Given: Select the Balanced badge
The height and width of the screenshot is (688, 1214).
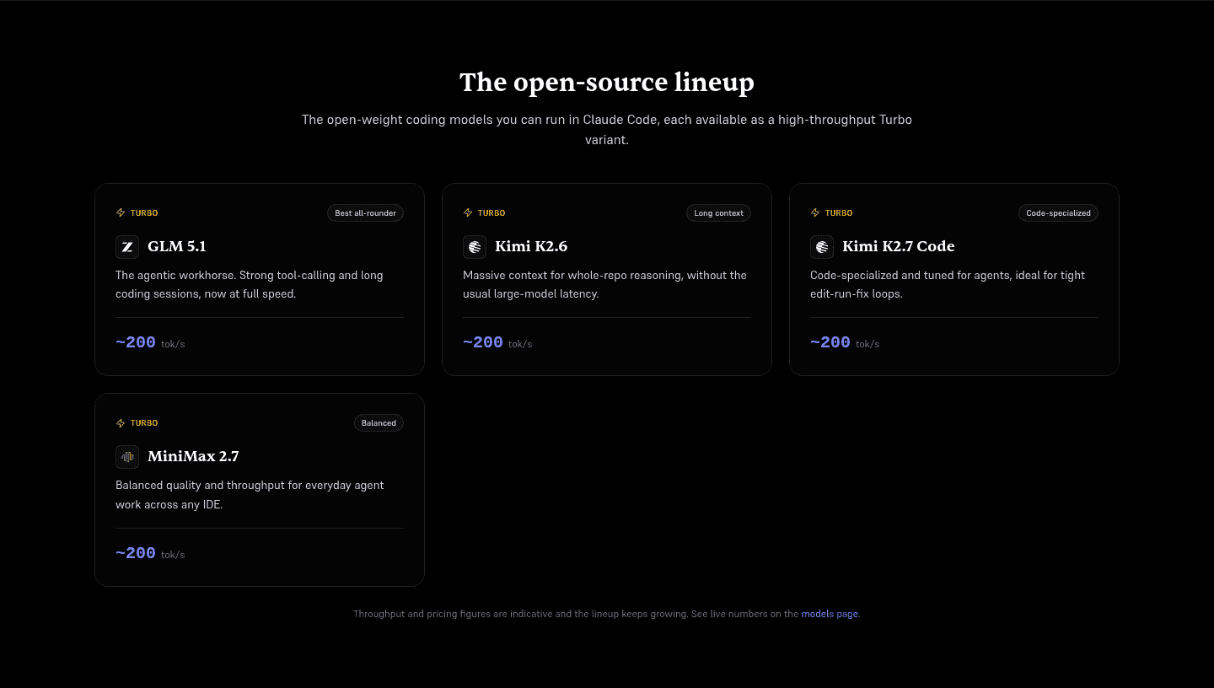Looking at the screenshot, I should [x=379, y=423].
